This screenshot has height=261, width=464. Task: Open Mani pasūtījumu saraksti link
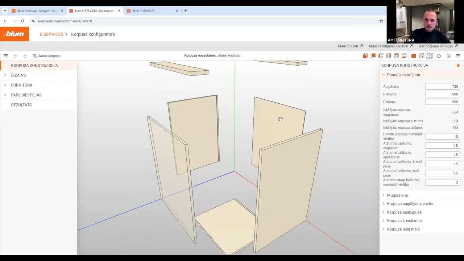391,46
